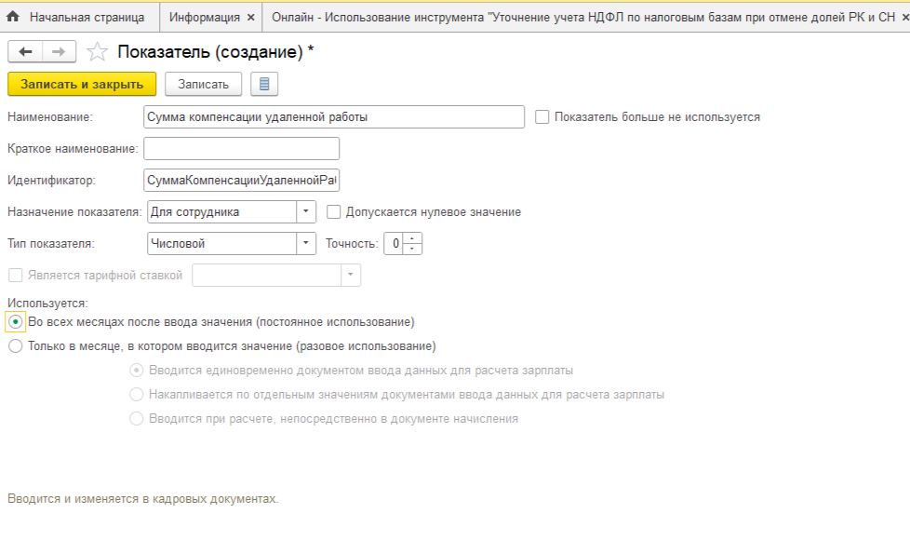Open the Является тарифной ставкой dropdown
This screenshot has width=910, height=554.
[x=348, y=275]
